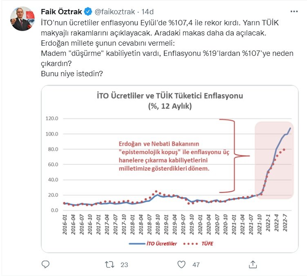Like the tweet with the heart icon
Viewport: 307px width, 276px height.
tap(181, 265)
